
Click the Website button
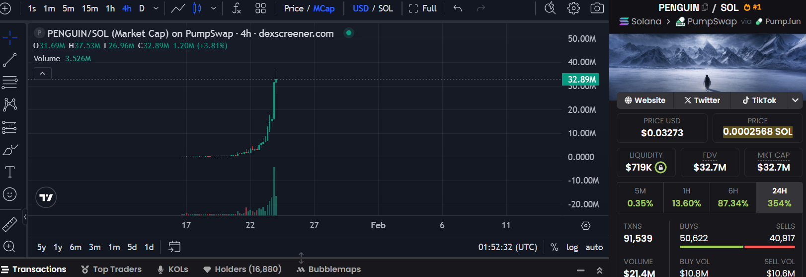[645, 100]
